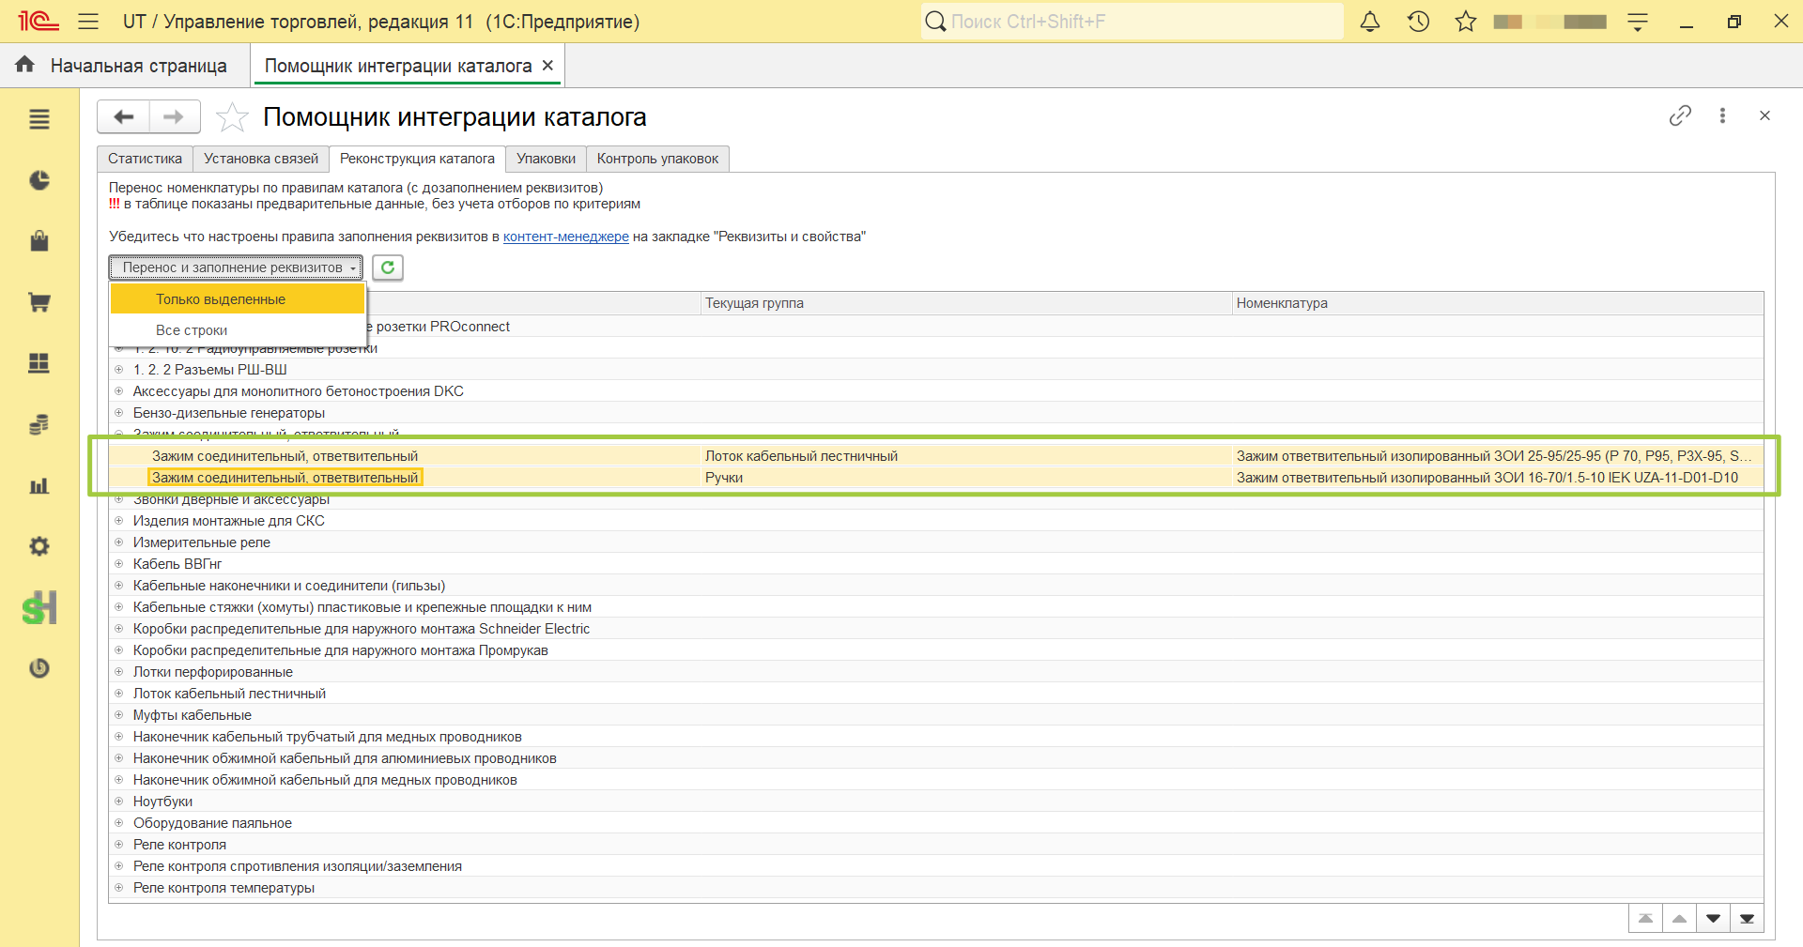Open the notifications bell icon
Screen dimensions: 1803x947
[x=1370, y=22]
